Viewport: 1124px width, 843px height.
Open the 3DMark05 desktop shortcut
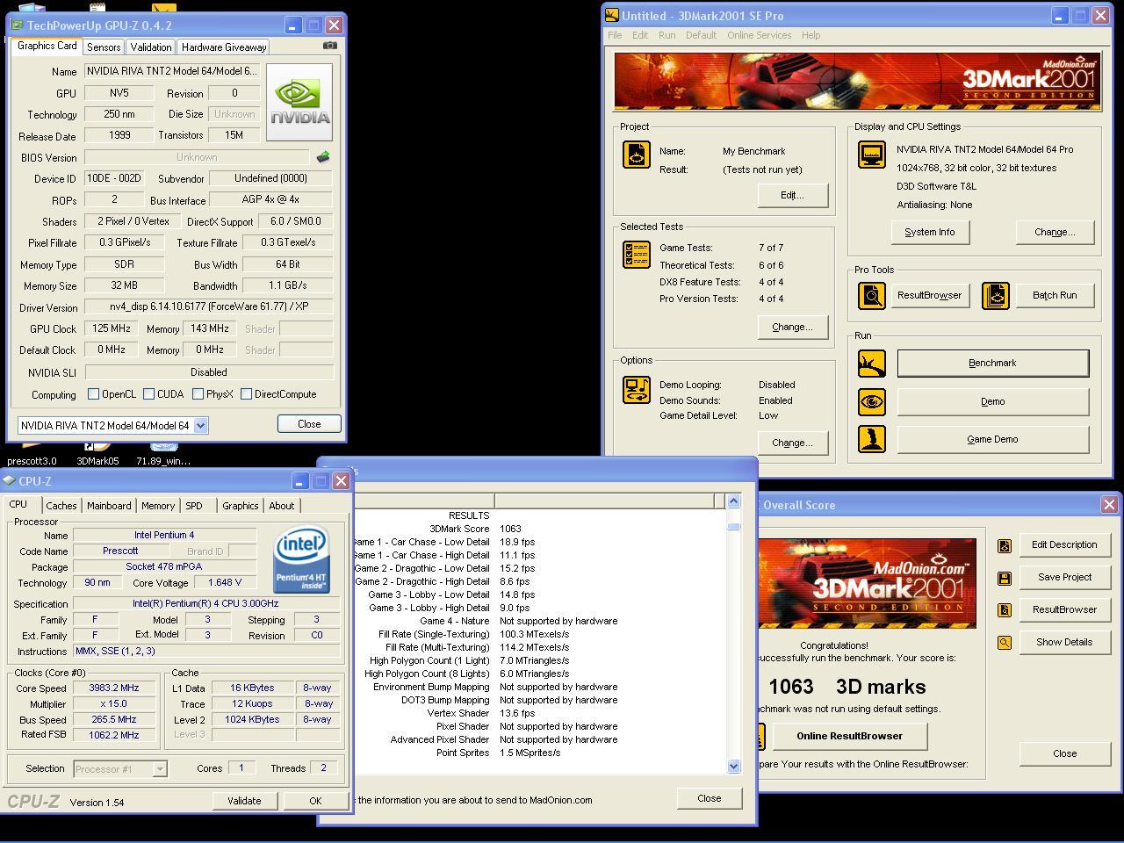click(97, 453)
